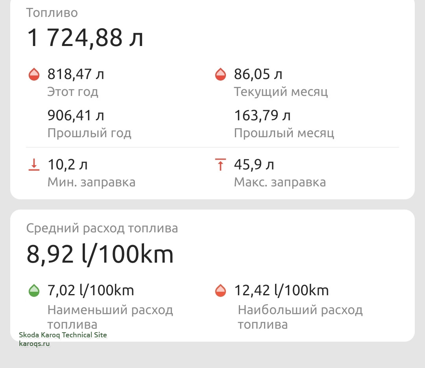The width and height of the screenshot is (425, 368).
Task: Tap the green drop lowest consumption icon
Action: tap(34, 291)
